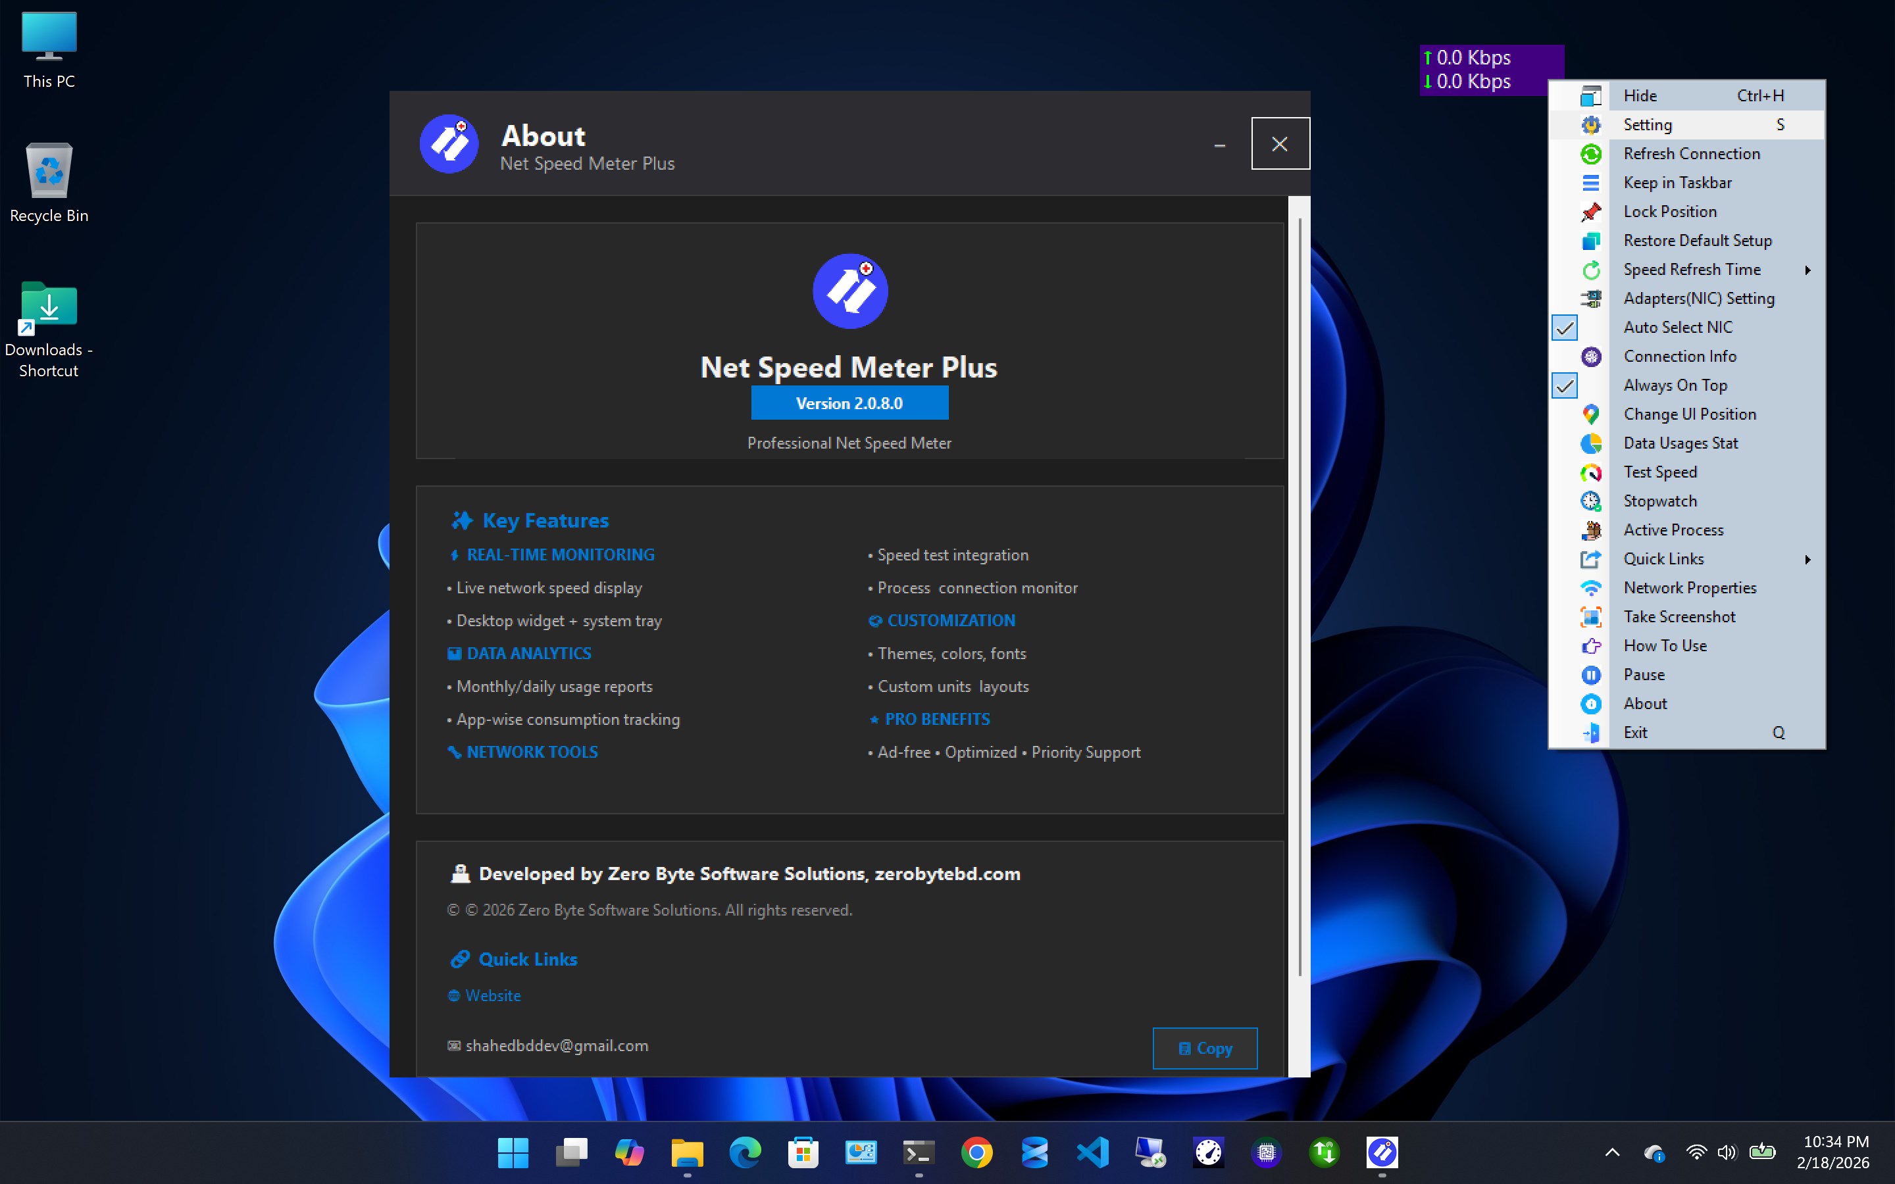
Task: Open the Website quick link
Action: pos(484,996)
